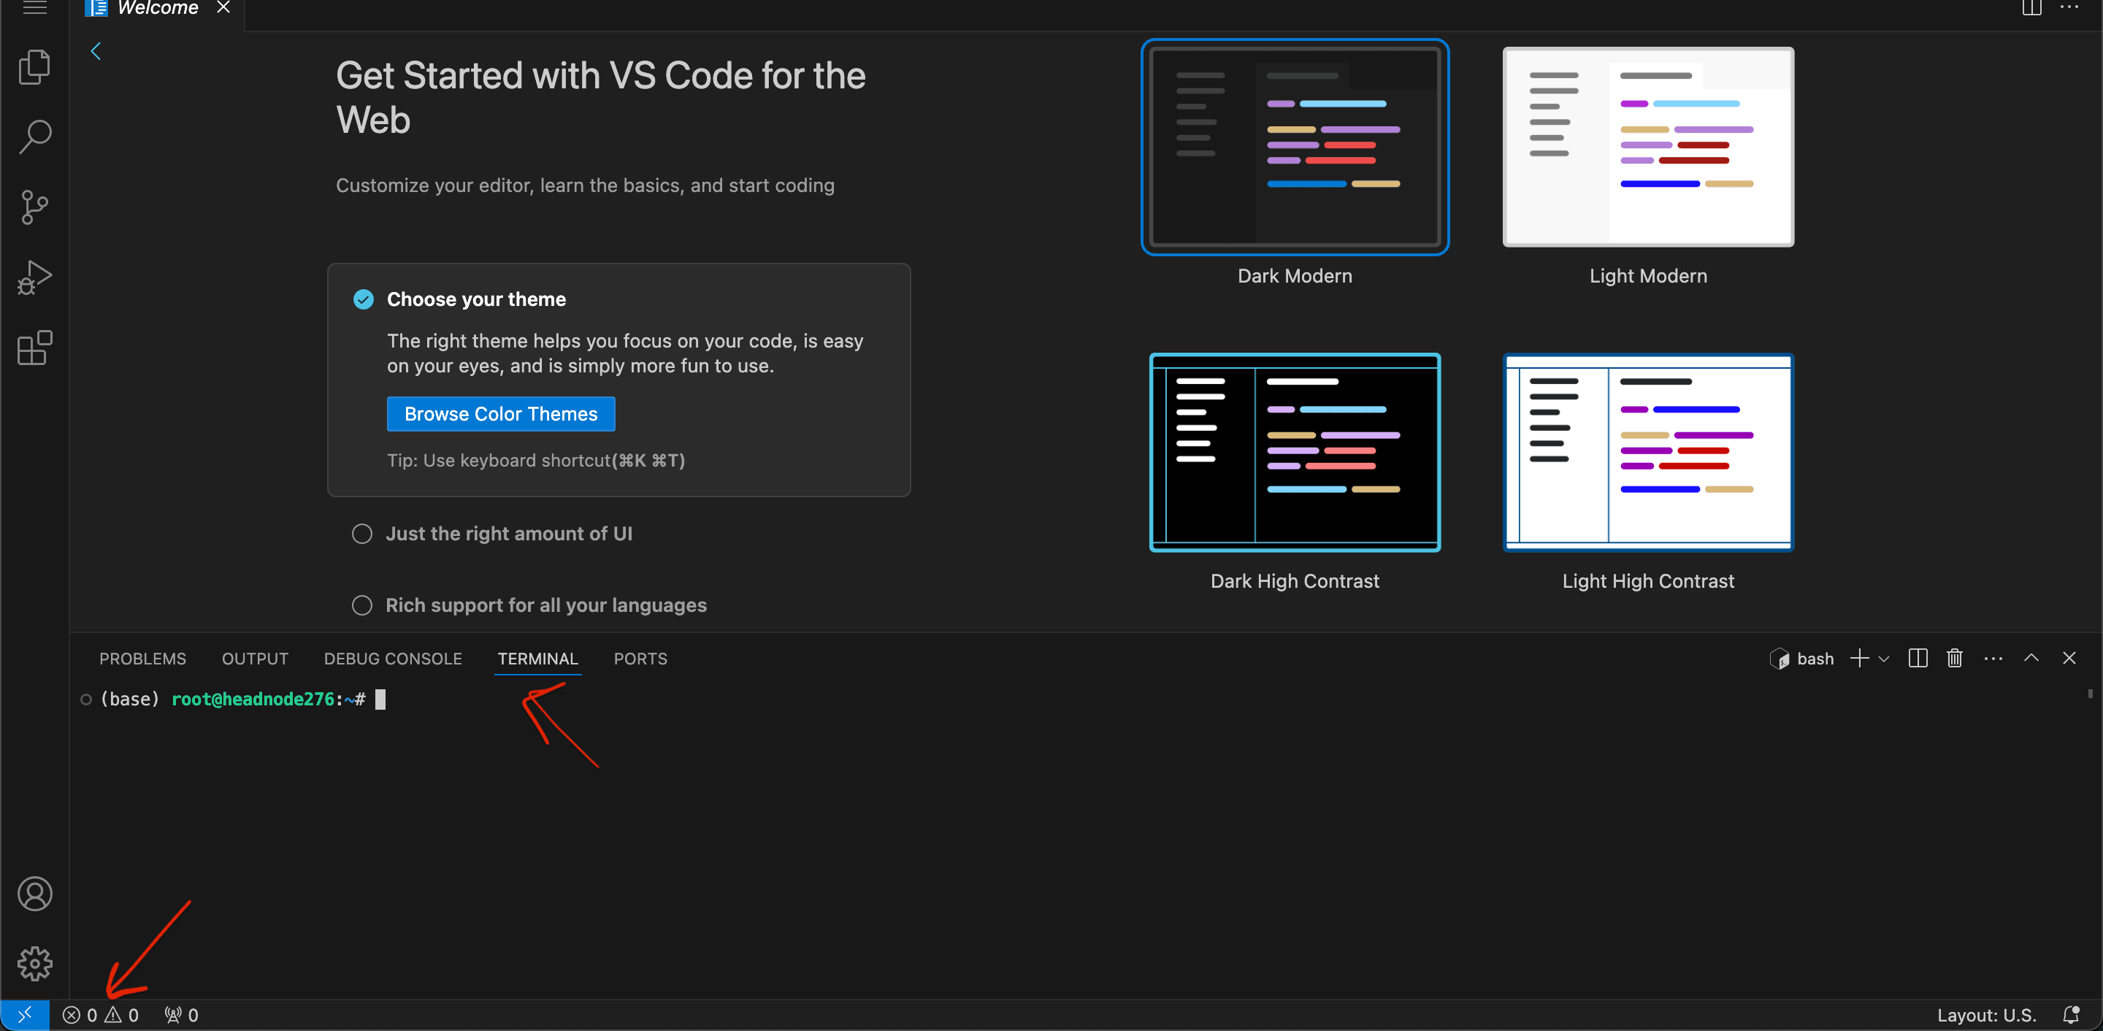This screenshot has height=1031, width=2103.
Task: Maximize the panel with up chevron
Action: 2031,658
